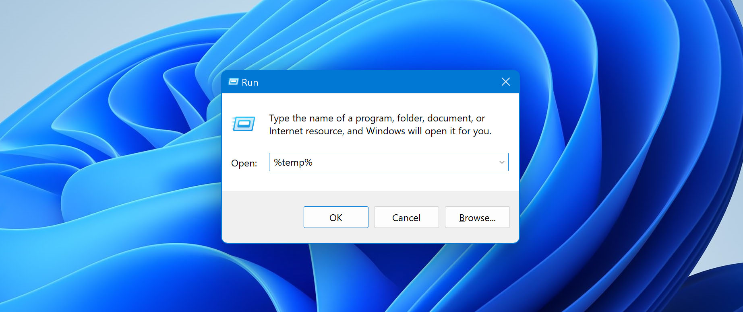Click the "Type the name of a program" line

(x=377, y=118)
